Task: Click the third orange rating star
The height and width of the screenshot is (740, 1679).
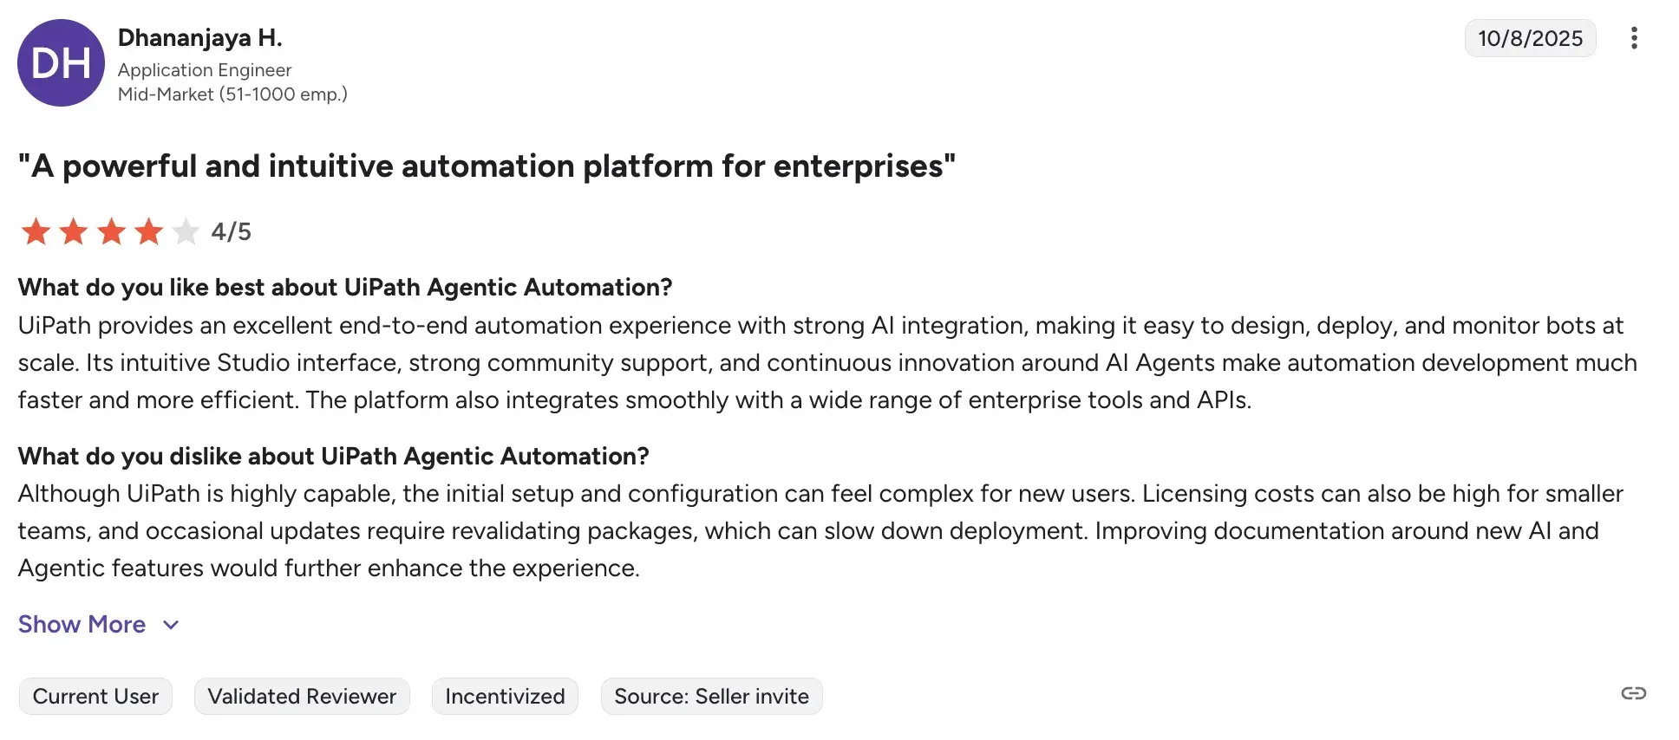Action: click(x=111, y=231)
